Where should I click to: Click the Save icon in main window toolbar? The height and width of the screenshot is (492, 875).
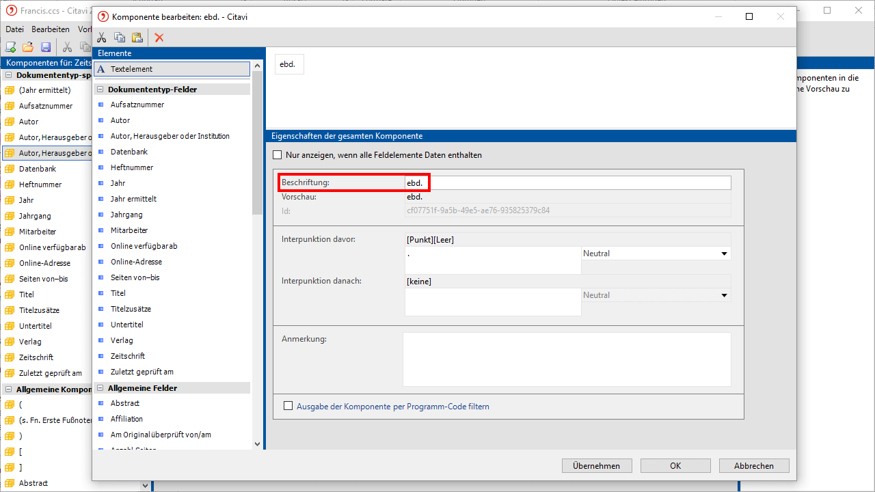click(x=46, y=47)
